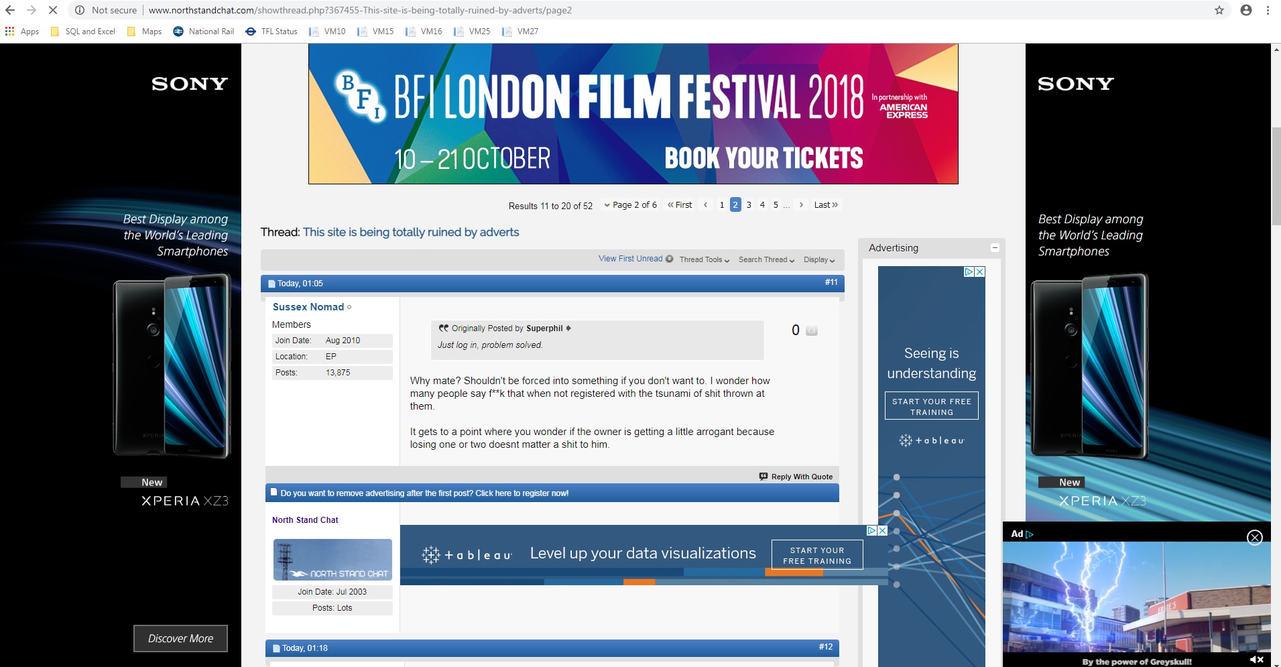
Task: Click the browser back arrow
Action: click(x=10, y=10)
